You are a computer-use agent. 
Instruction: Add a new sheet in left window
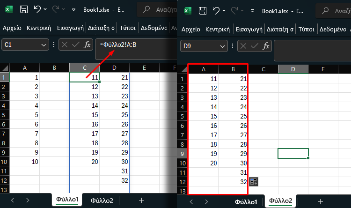click(x=141, y=200)
